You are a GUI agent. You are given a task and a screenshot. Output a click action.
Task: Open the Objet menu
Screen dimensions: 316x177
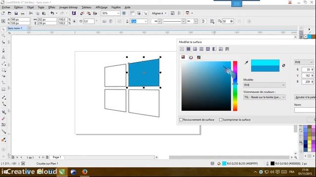[30, 7]
